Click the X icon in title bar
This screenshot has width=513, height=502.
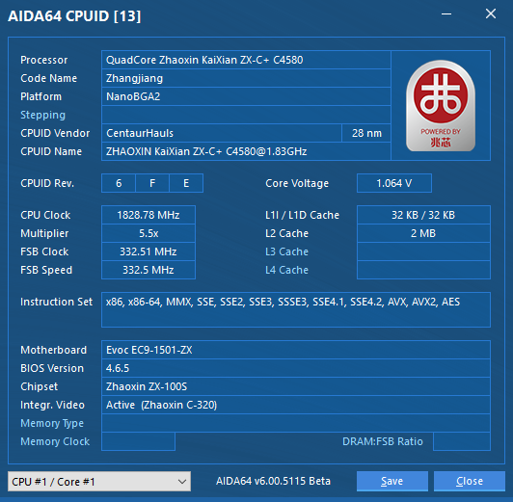click(491, 13)
